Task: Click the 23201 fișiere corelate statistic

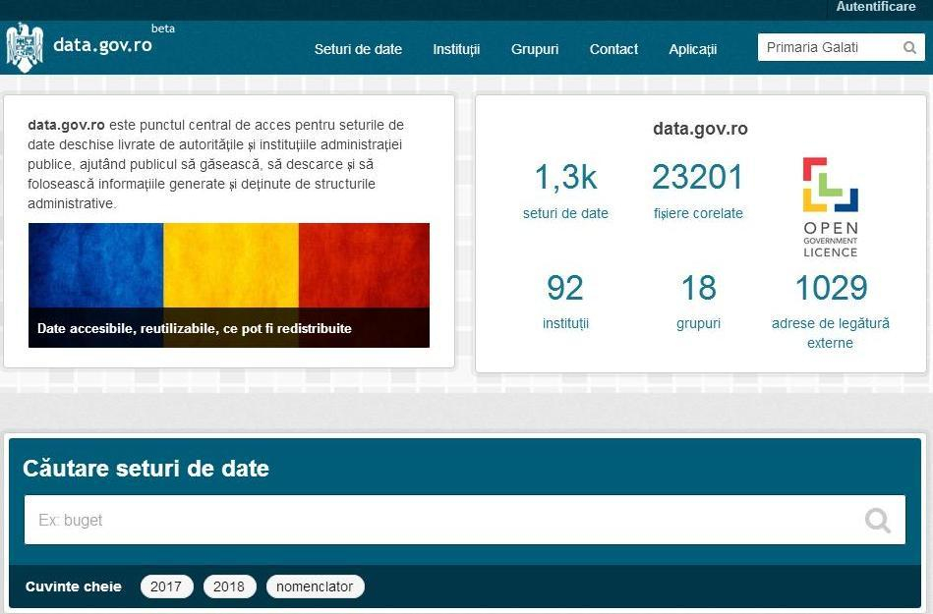Action: (x=698, y=178)
